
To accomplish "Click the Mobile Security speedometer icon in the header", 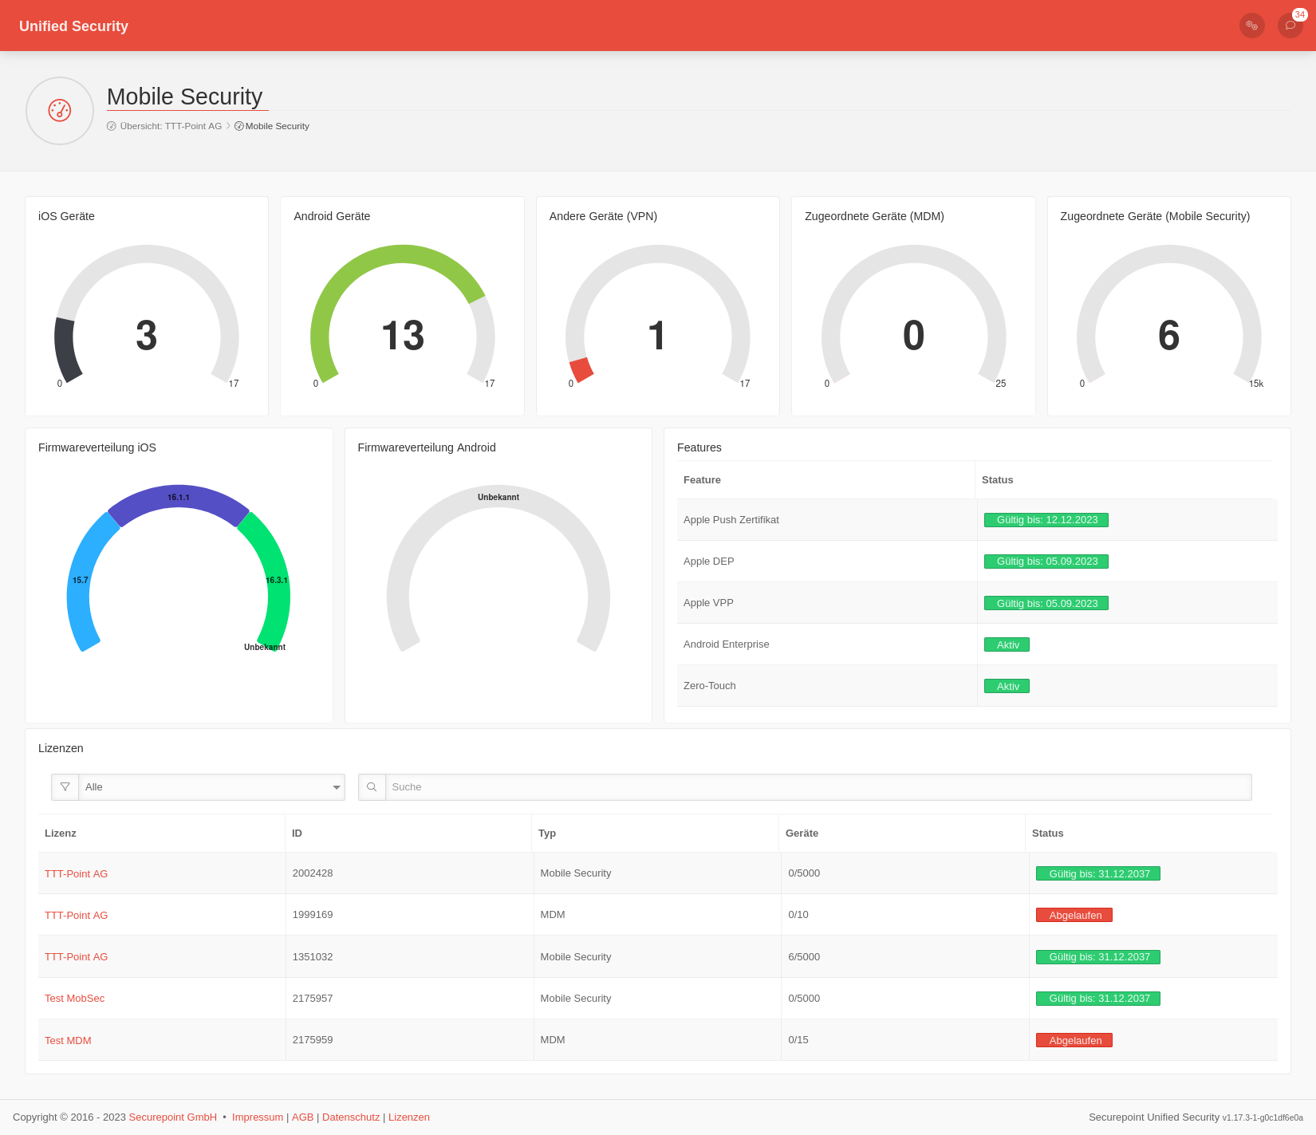I will coord(60,110).
